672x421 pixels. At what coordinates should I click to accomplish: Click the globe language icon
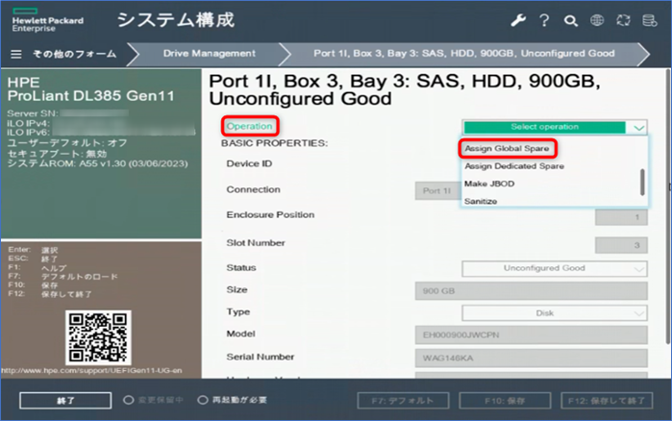click(597, 20)
